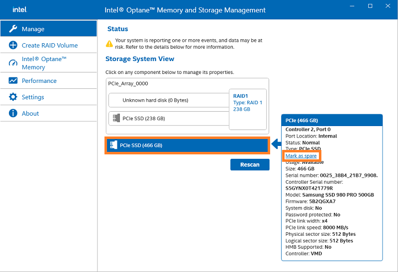Show the About page
The width and height of the screenshot is (398, 272).
tap(48, 113)
